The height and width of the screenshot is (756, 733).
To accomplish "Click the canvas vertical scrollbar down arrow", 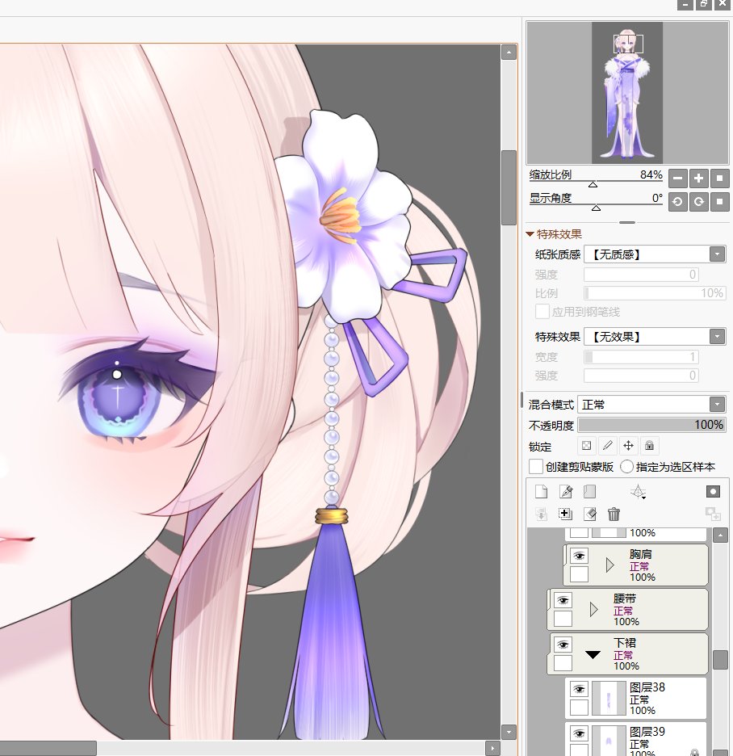I will point(509,732).
